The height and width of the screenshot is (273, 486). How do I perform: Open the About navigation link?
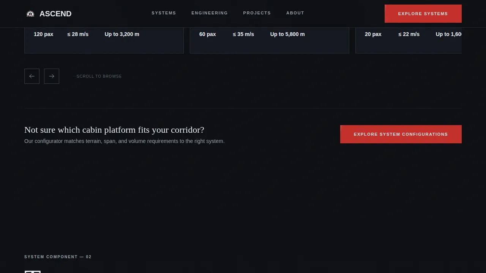[295, 13]
